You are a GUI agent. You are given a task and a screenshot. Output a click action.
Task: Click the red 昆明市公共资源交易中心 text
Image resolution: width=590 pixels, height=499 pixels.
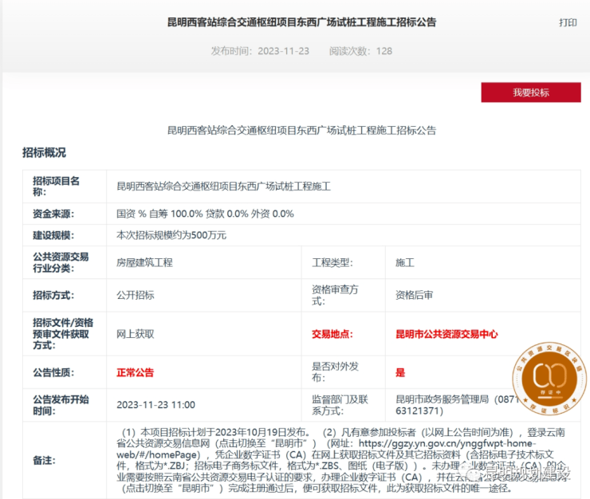pyautogui.click(x=446, y=334)
